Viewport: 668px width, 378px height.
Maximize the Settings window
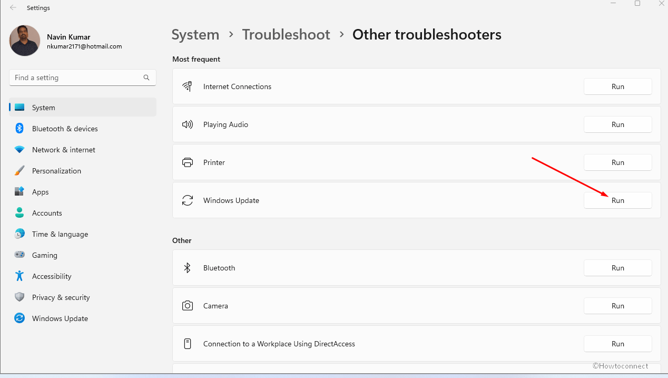click(x=637, y=3)
